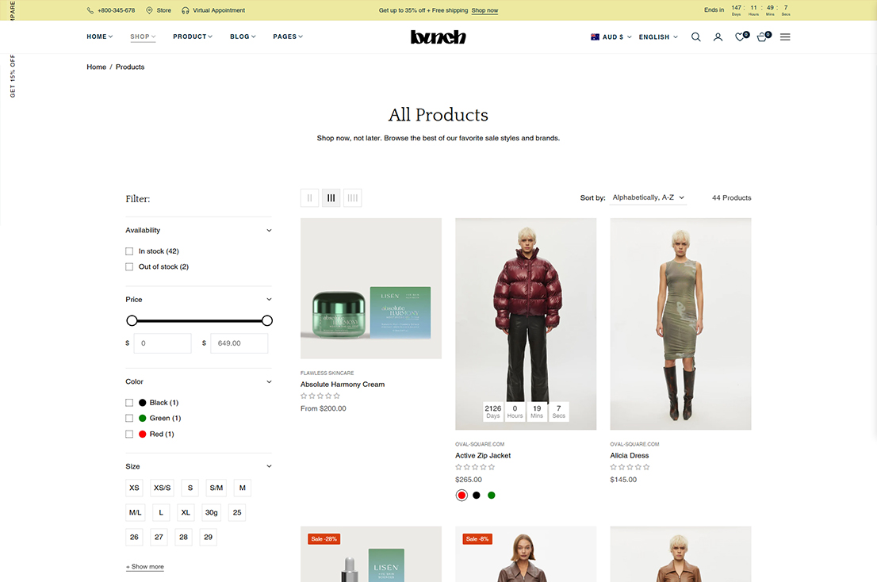Screen dimensions: 877x582
Task: Open the search icon in header
Action: coord(695,37)
